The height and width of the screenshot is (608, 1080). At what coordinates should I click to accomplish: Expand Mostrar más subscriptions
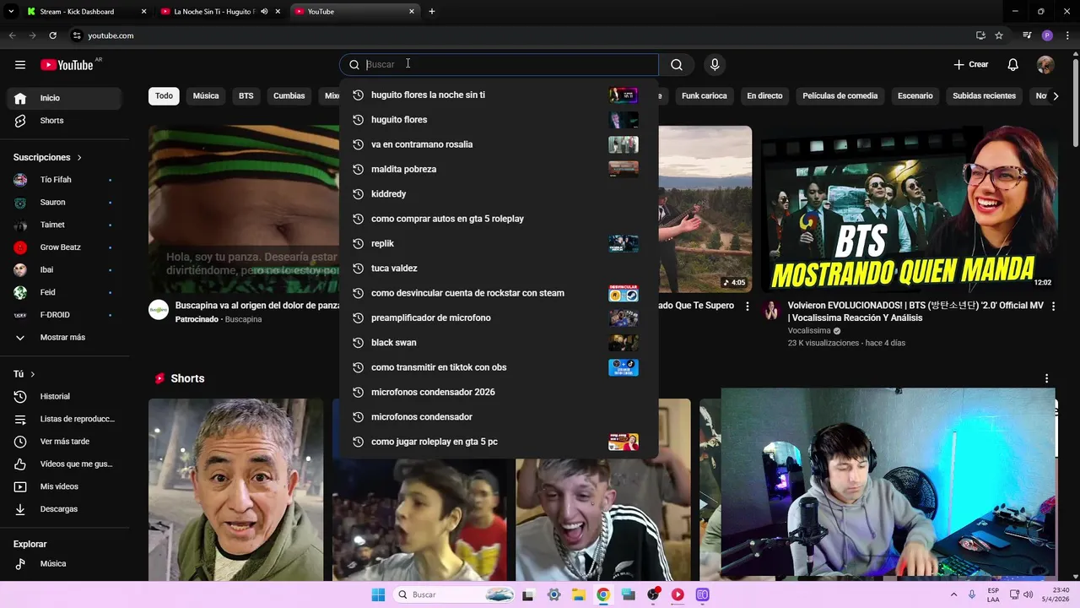64,338
